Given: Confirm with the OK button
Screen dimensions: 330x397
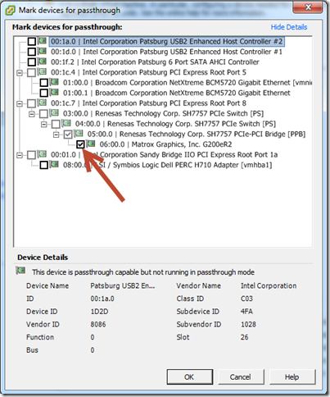Looking at the screenshot, I should coord(190,377).
